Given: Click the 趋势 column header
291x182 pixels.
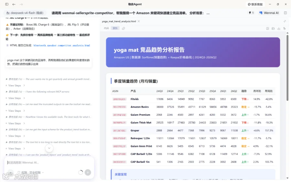Looking at the screenshot, I should pyautogui.click(x=244, y=91).
